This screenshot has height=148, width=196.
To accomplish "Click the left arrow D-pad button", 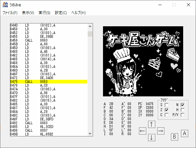I will (x=142, y=131).
